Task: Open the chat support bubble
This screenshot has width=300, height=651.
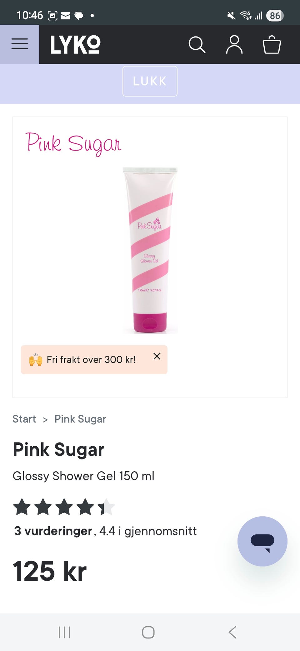Action: tap(262, 541)
